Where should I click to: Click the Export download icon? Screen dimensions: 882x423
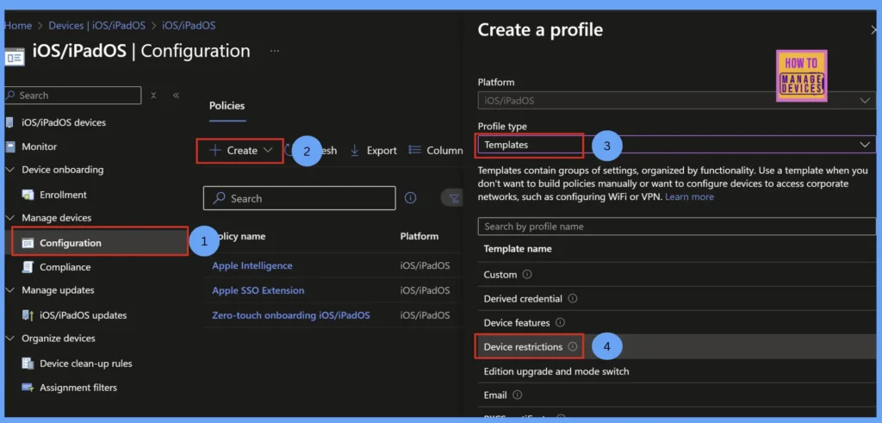coord(354,150)
